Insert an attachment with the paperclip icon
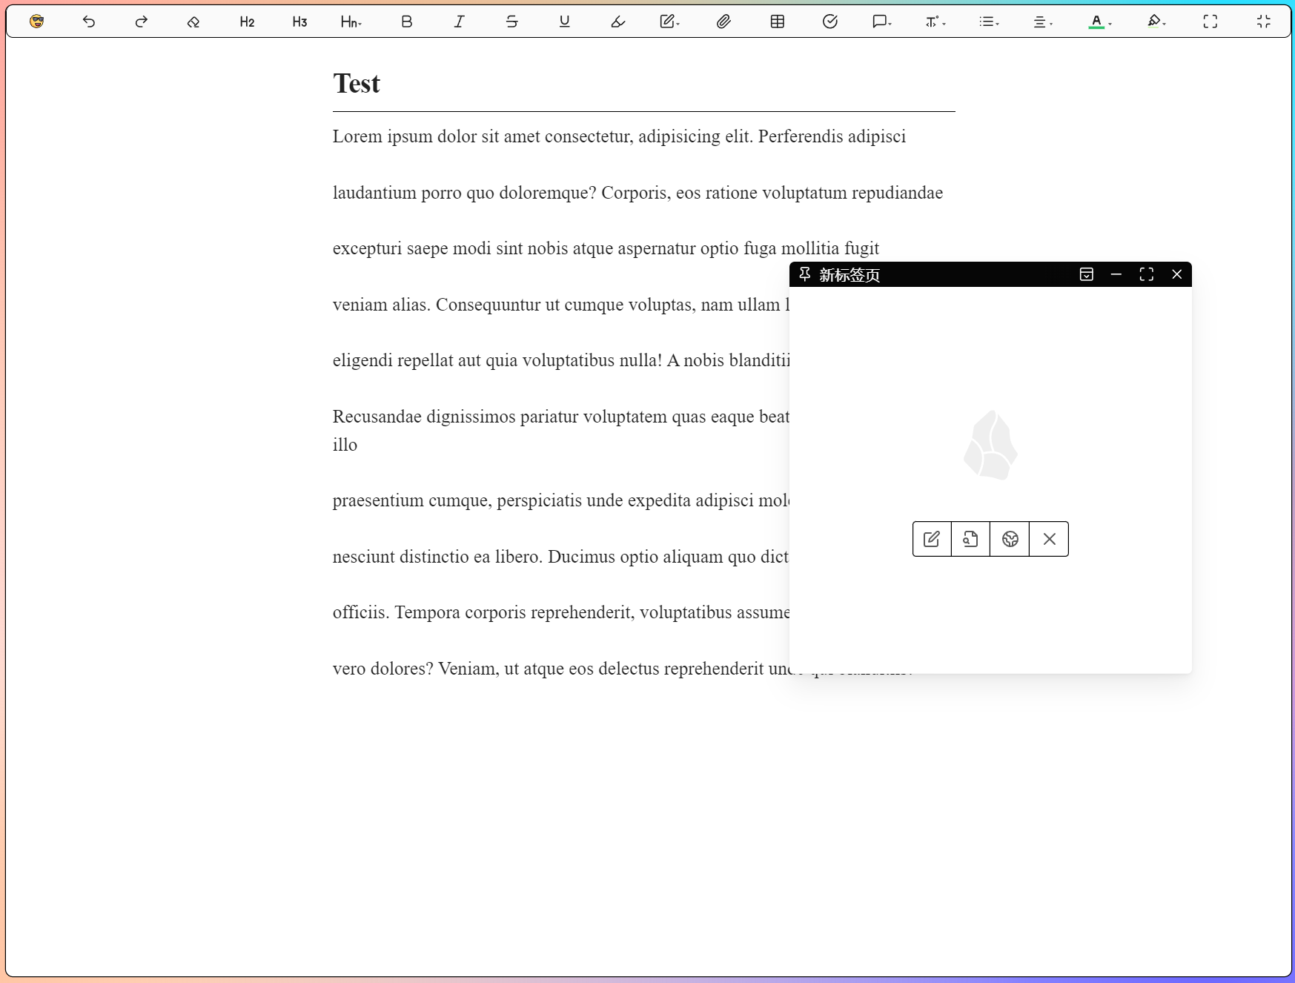The height and width of the screenshot is (983, 1295). coord(723,21)
